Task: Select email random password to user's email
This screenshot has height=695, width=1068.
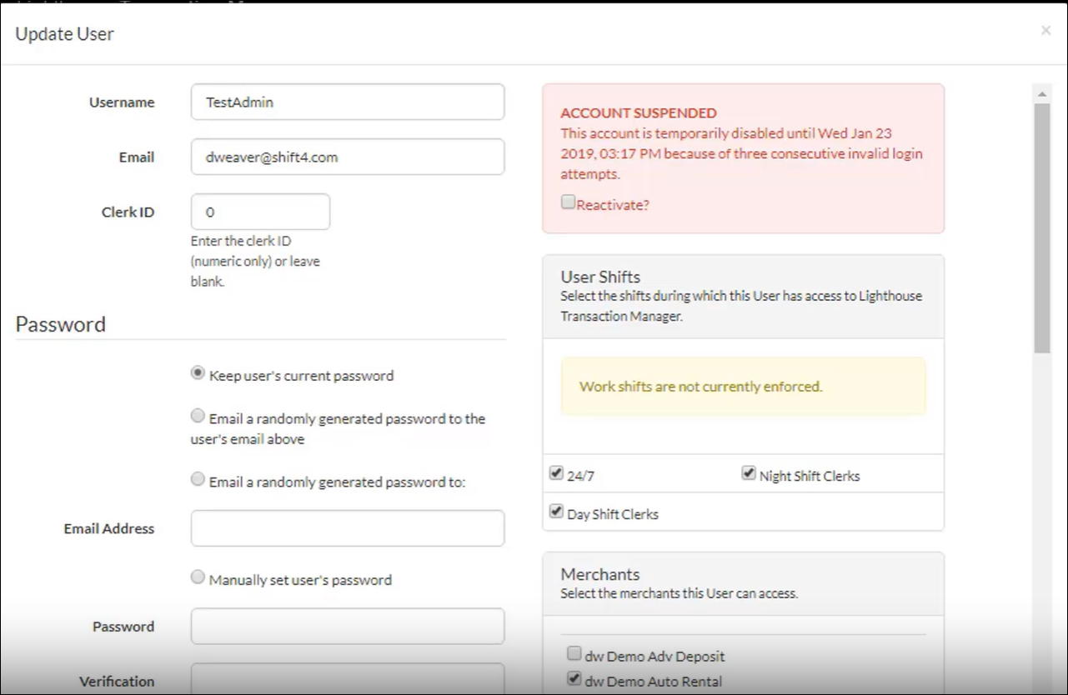Action: pos(198,416)
